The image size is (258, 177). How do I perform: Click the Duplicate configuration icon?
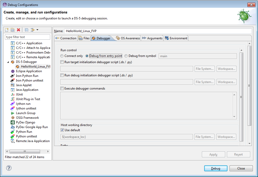click(12, 30)
